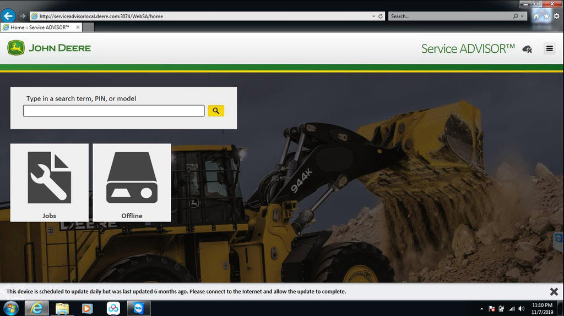
Task: Select the Home :: Service ADVISOR tab
Action: 39,27
